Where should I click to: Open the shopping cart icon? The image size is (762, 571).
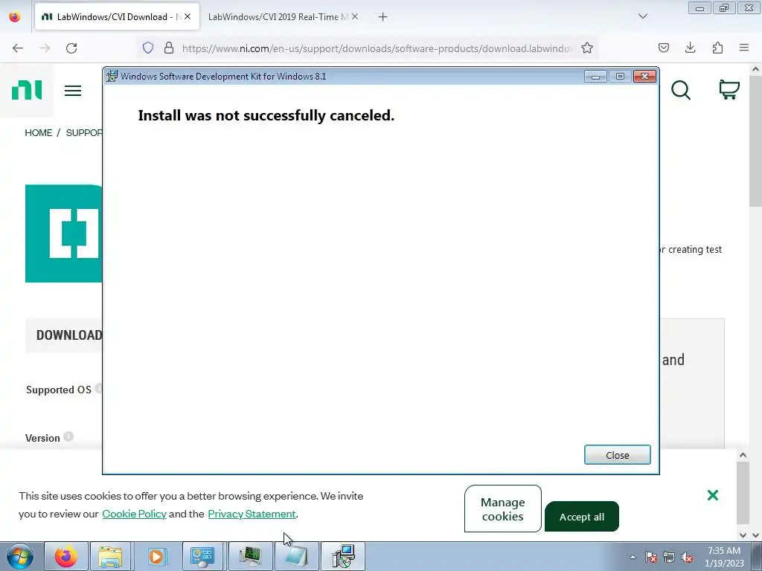coord(729,90)
